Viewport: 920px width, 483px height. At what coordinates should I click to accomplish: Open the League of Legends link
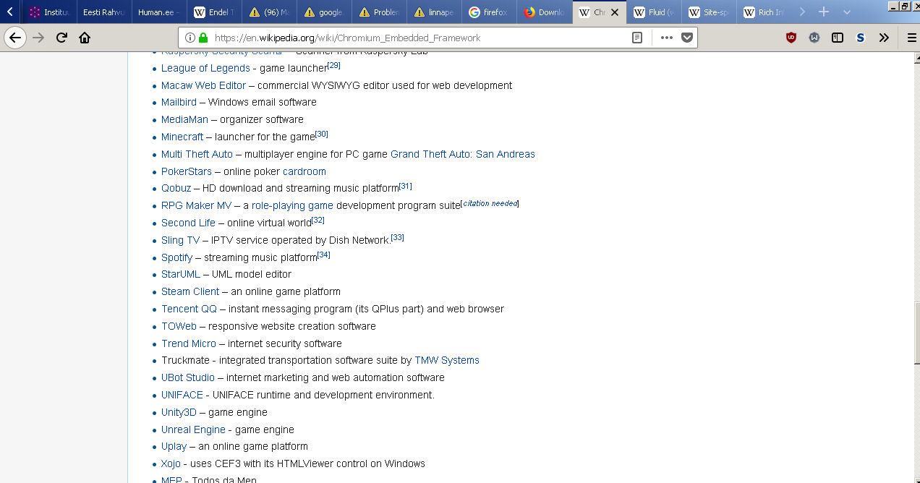(x=205, y=68)
